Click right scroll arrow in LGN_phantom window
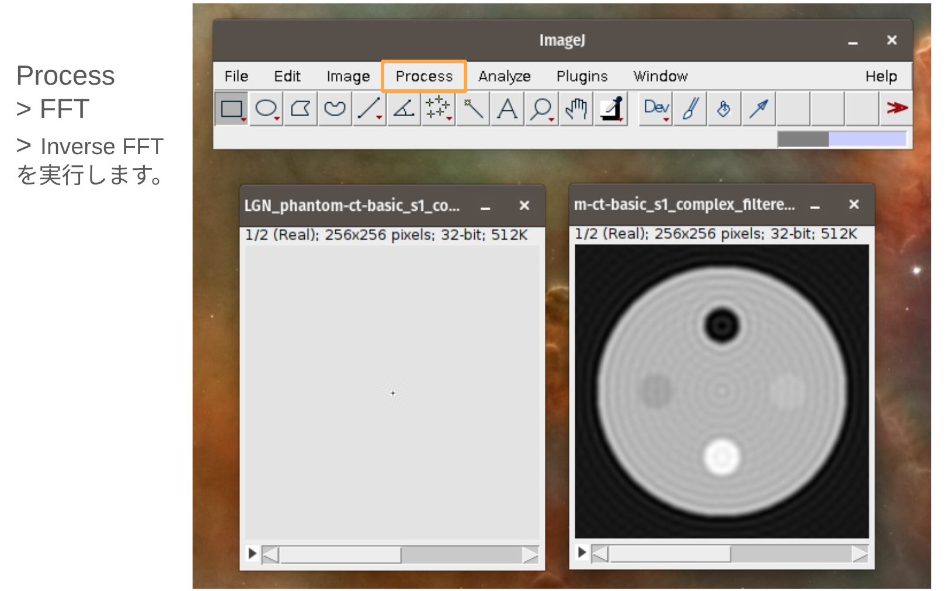The width and height of the screenshot is (949, 591). (x=530, y=555)
